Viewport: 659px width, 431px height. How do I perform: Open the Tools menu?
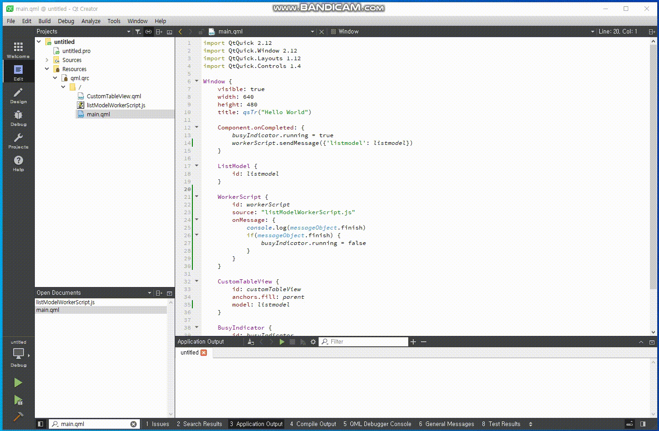[x=114, y=21]
